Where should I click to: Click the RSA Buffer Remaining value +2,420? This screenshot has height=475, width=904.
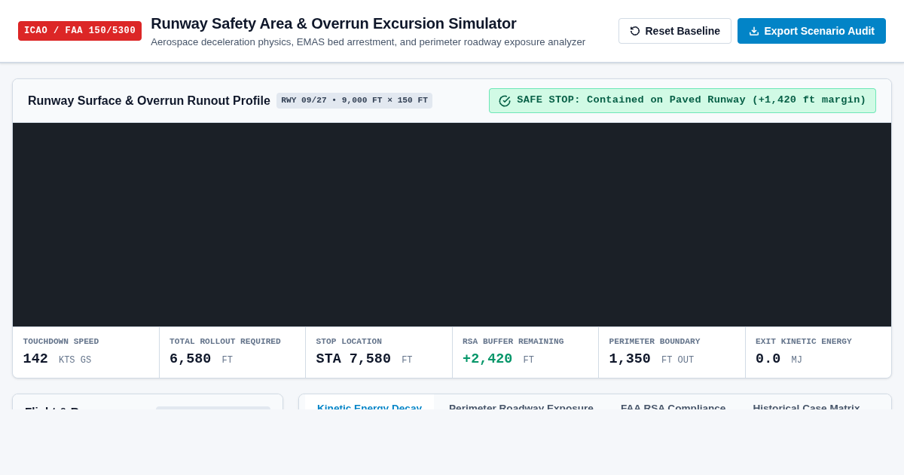pyautogui.click(x=487, y=359)
